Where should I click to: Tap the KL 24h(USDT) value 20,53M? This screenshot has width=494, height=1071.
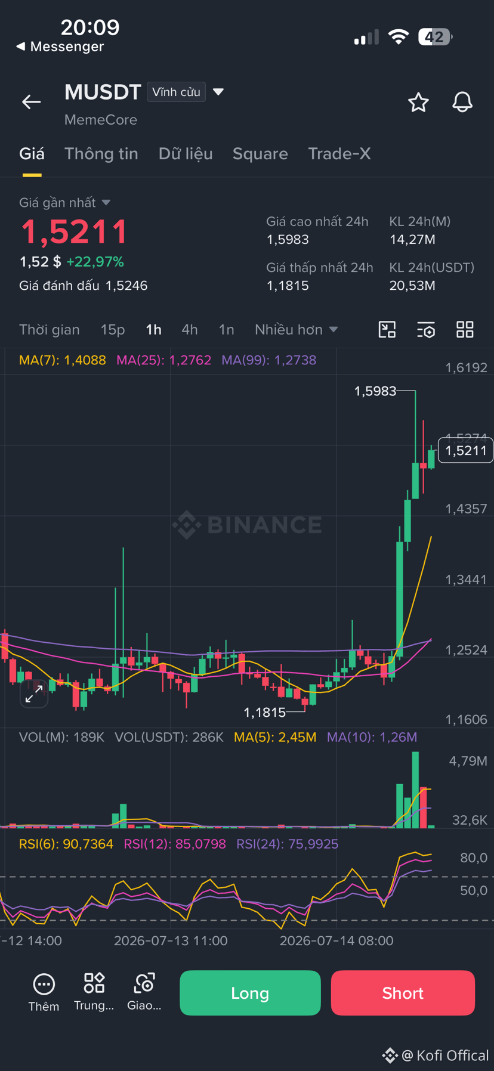(x=412, y=286)
